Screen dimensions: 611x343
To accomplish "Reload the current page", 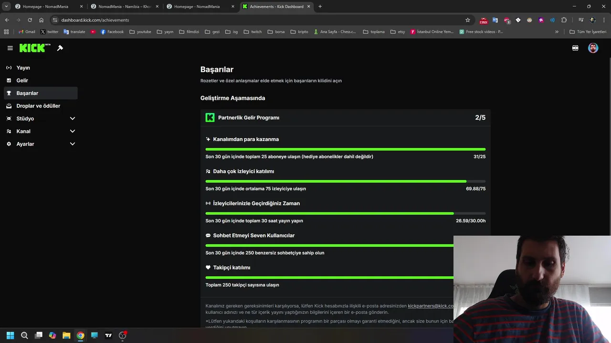I will pos(30,20).
